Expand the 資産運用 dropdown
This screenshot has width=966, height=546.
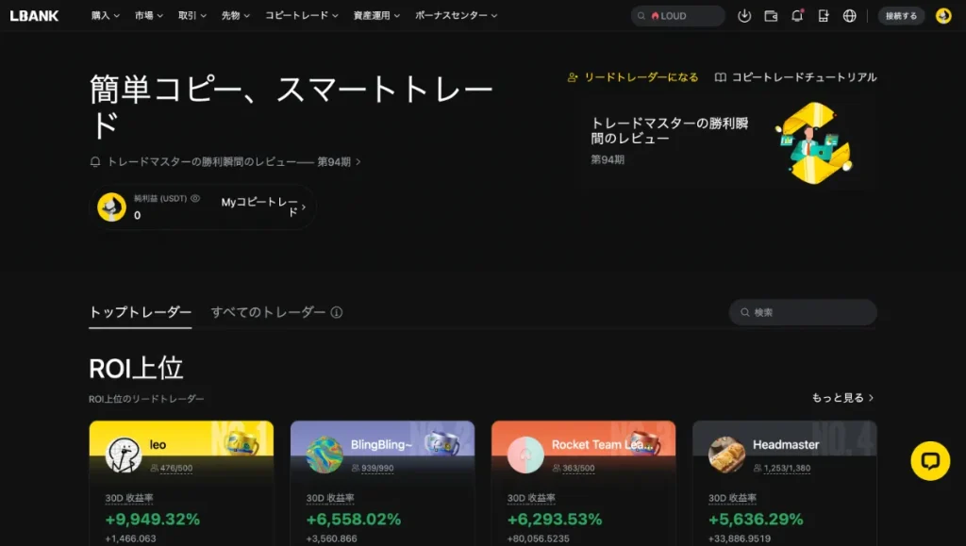pyautogui.click(x=372, y=15)
